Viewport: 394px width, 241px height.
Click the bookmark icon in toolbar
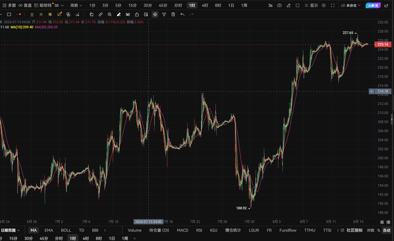92,14
